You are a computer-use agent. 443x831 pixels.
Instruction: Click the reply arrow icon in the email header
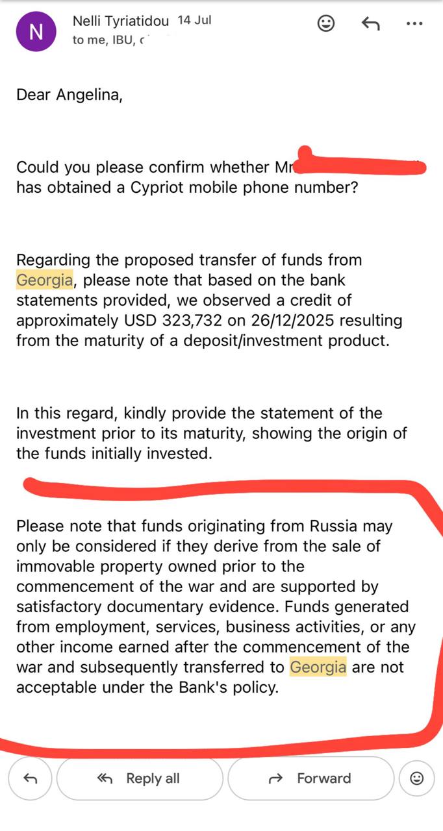pos(370,24)
